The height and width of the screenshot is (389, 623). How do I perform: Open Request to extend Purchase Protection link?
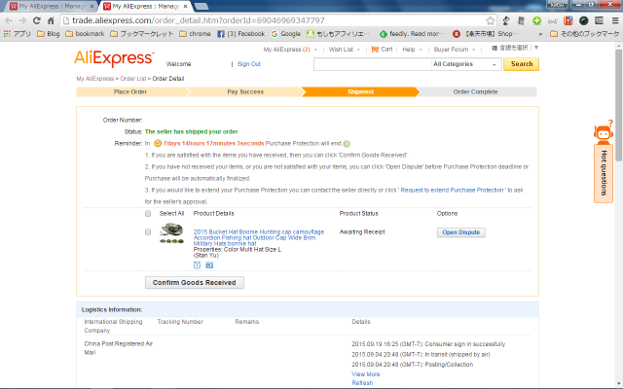[x=452, y=191]
